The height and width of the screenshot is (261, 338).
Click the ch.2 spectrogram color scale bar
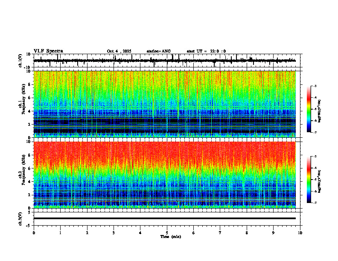pos(309,180)
